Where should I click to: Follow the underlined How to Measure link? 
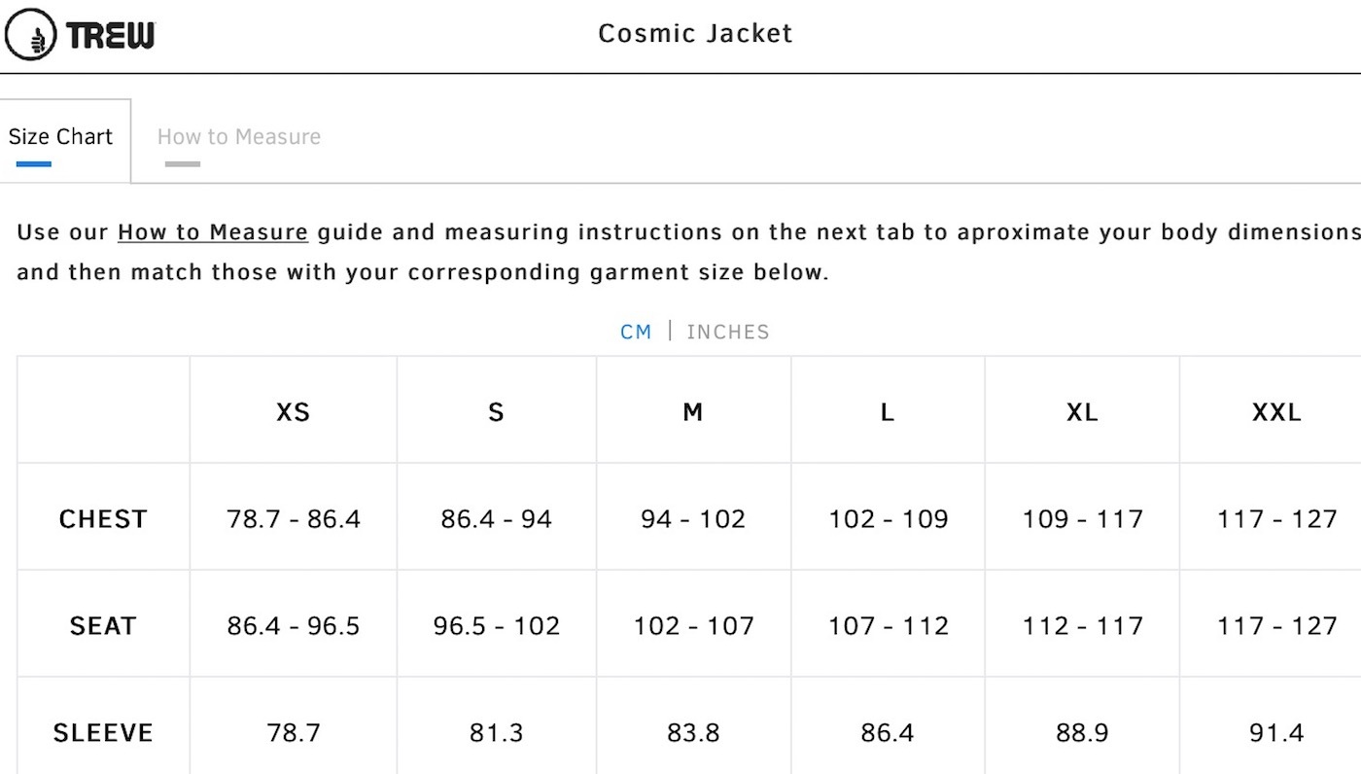[213, 232]
